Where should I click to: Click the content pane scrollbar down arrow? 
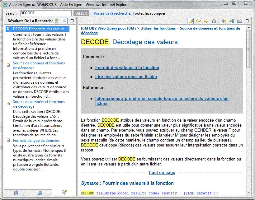(249, 193)
